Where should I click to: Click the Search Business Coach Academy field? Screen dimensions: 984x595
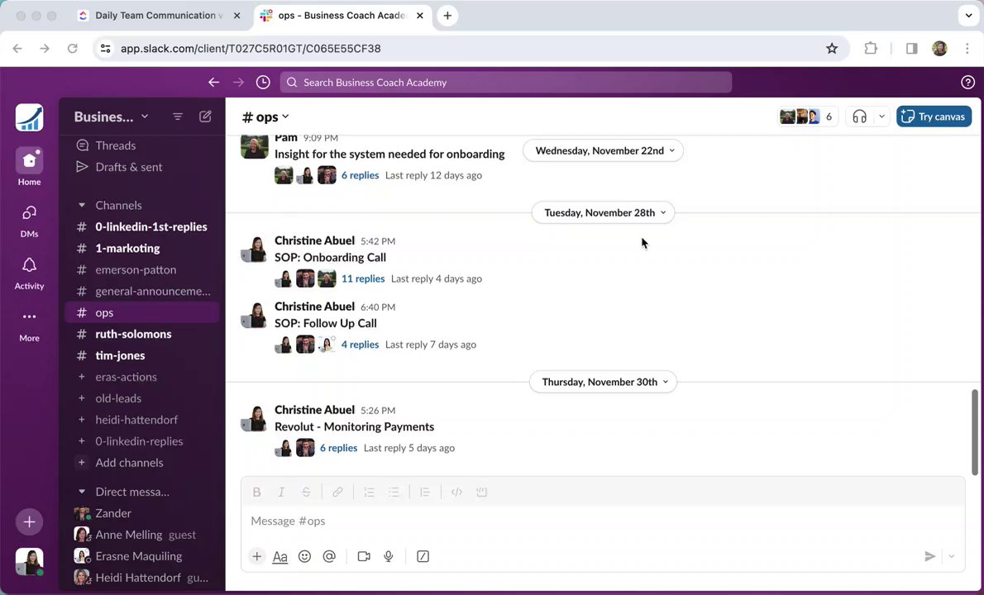coord(506,82)
